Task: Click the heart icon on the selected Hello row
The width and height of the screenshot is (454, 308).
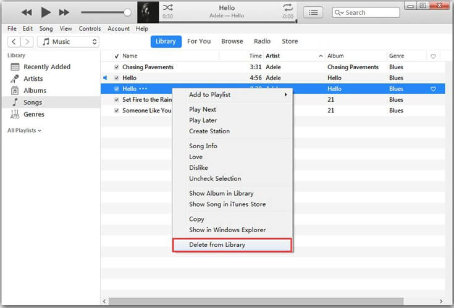Action: click(x=433, y=89)
